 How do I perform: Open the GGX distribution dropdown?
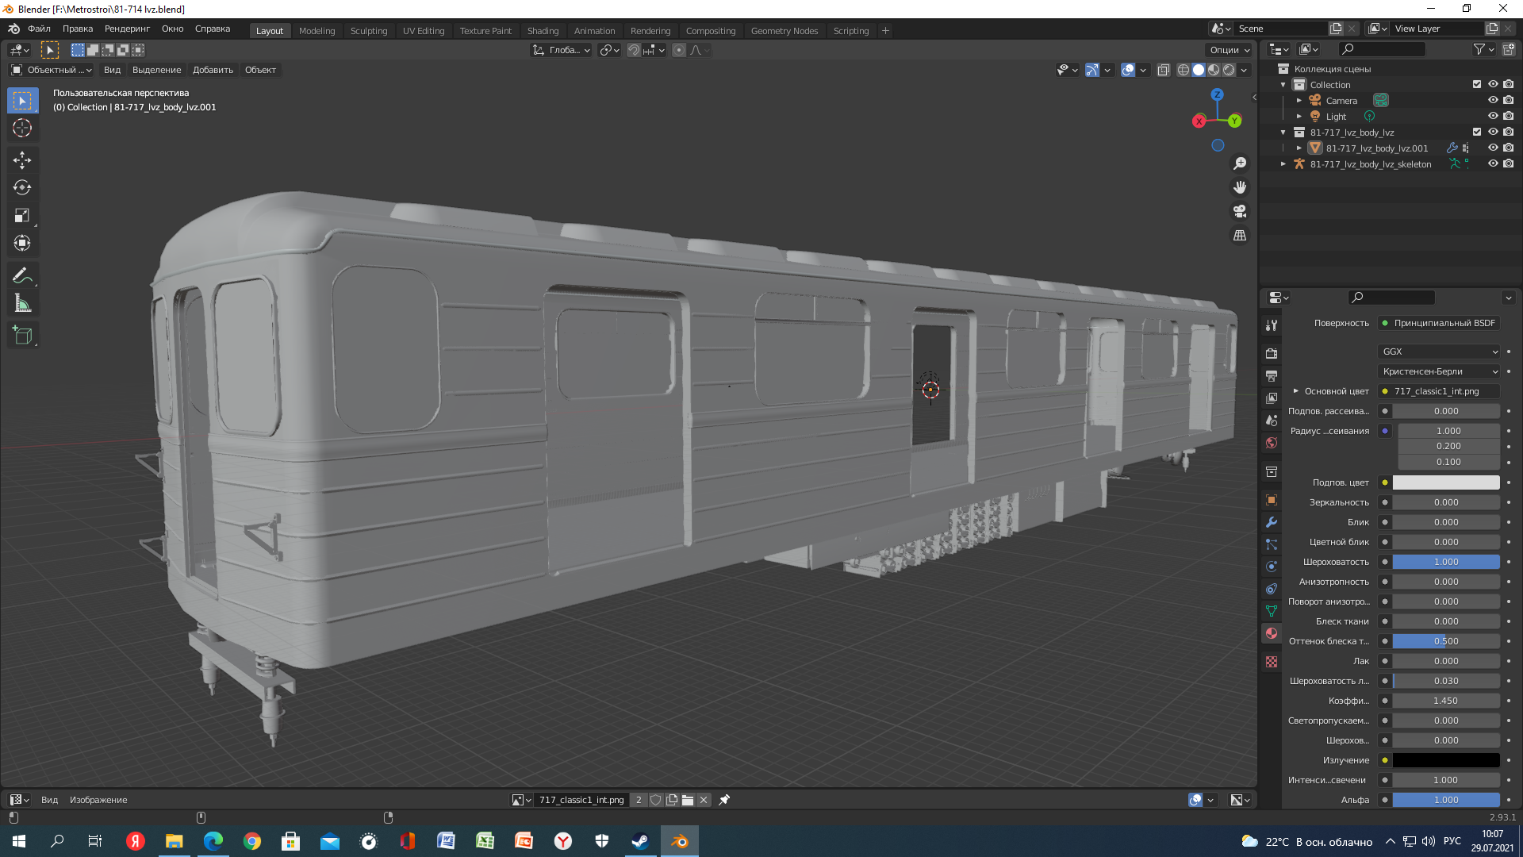click(1440, 352)
